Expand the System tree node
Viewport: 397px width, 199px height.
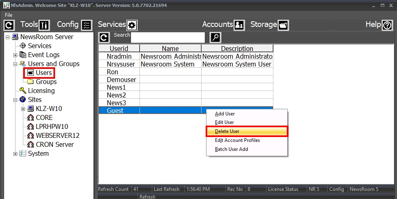(x=16, y=154)
